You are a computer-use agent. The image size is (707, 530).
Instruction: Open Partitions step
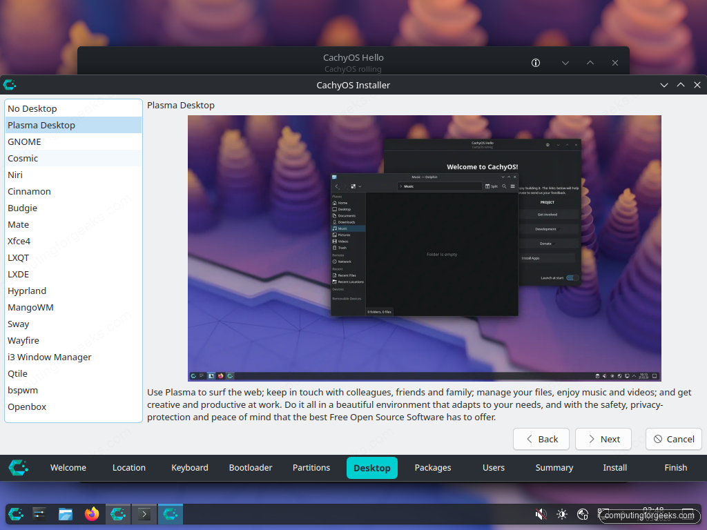click(311, 468)
